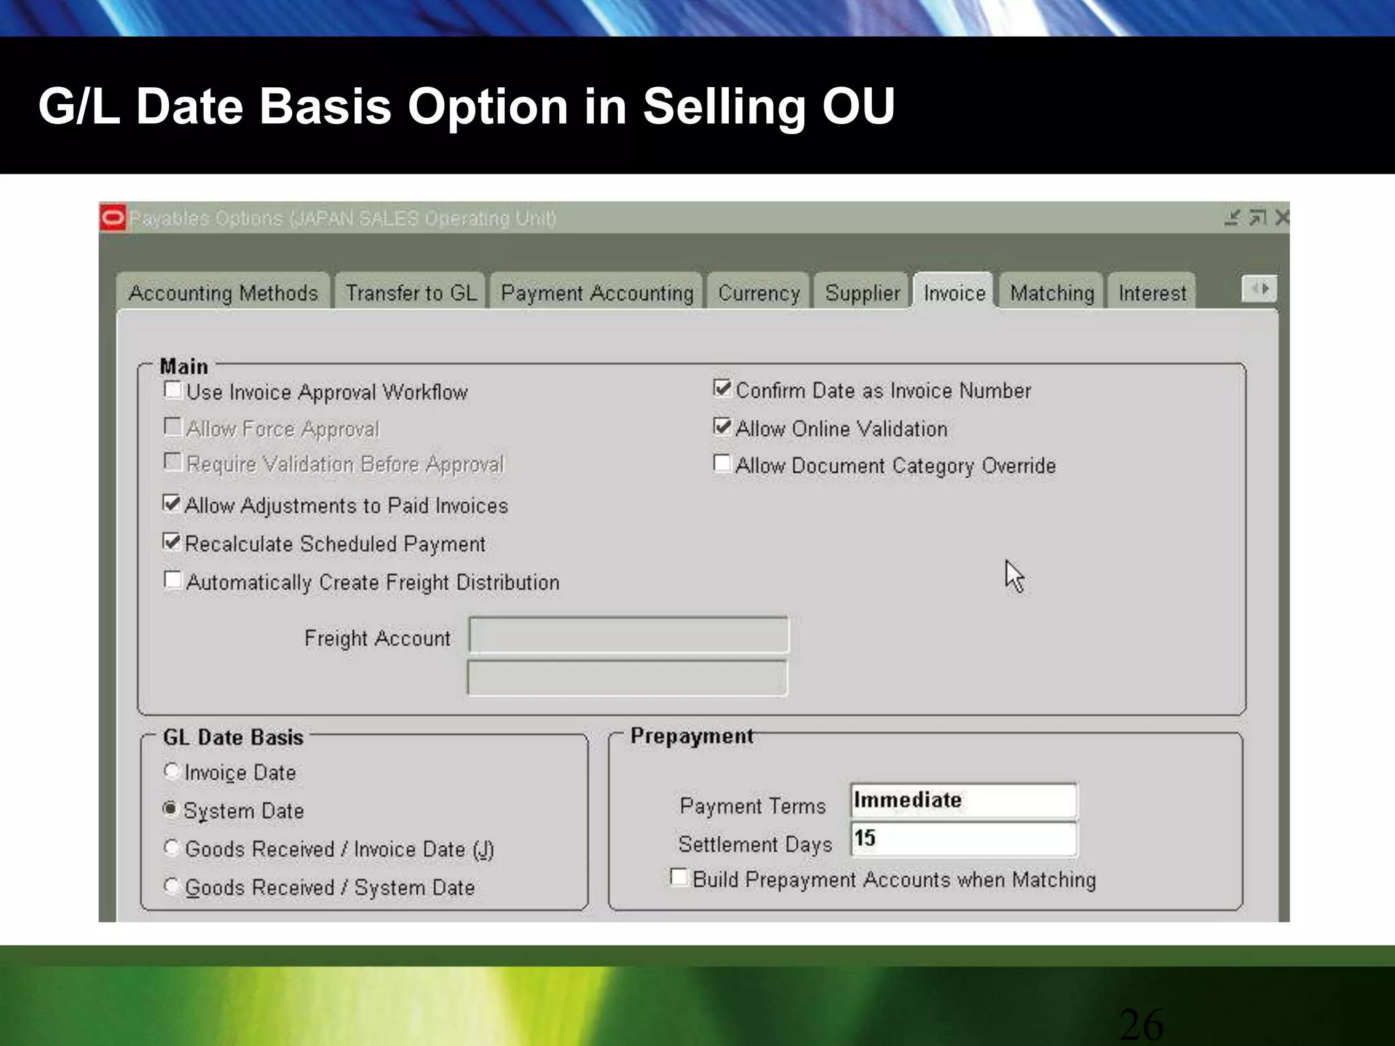Enable Allow Document Category Override
The width and height of the screenshot is (1395, 1046).
click(722, 463)
